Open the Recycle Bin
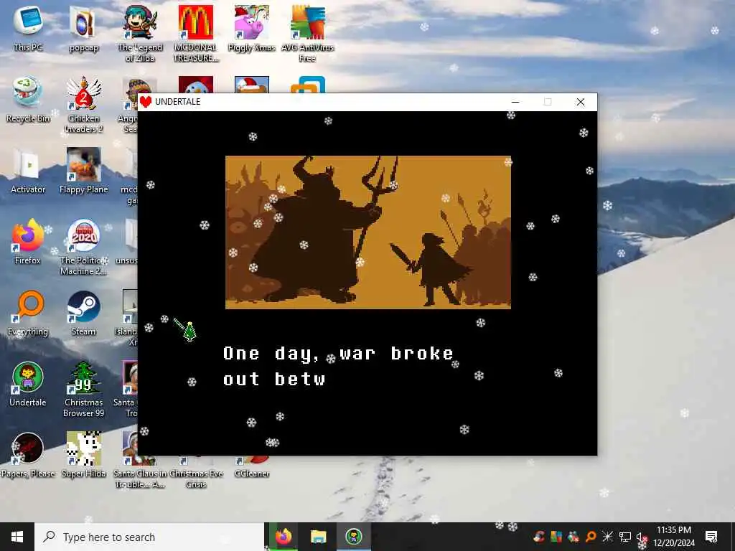 coord(28,99)
